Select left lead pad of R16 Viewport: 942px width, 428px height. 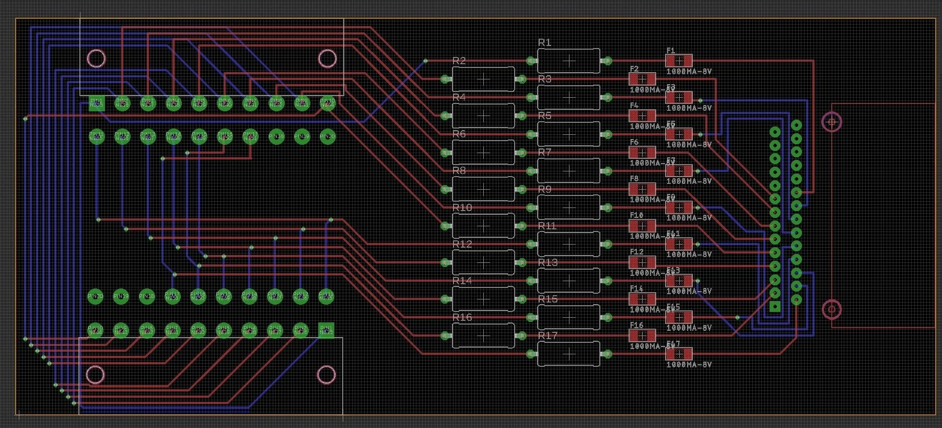[x=446, y=336]
